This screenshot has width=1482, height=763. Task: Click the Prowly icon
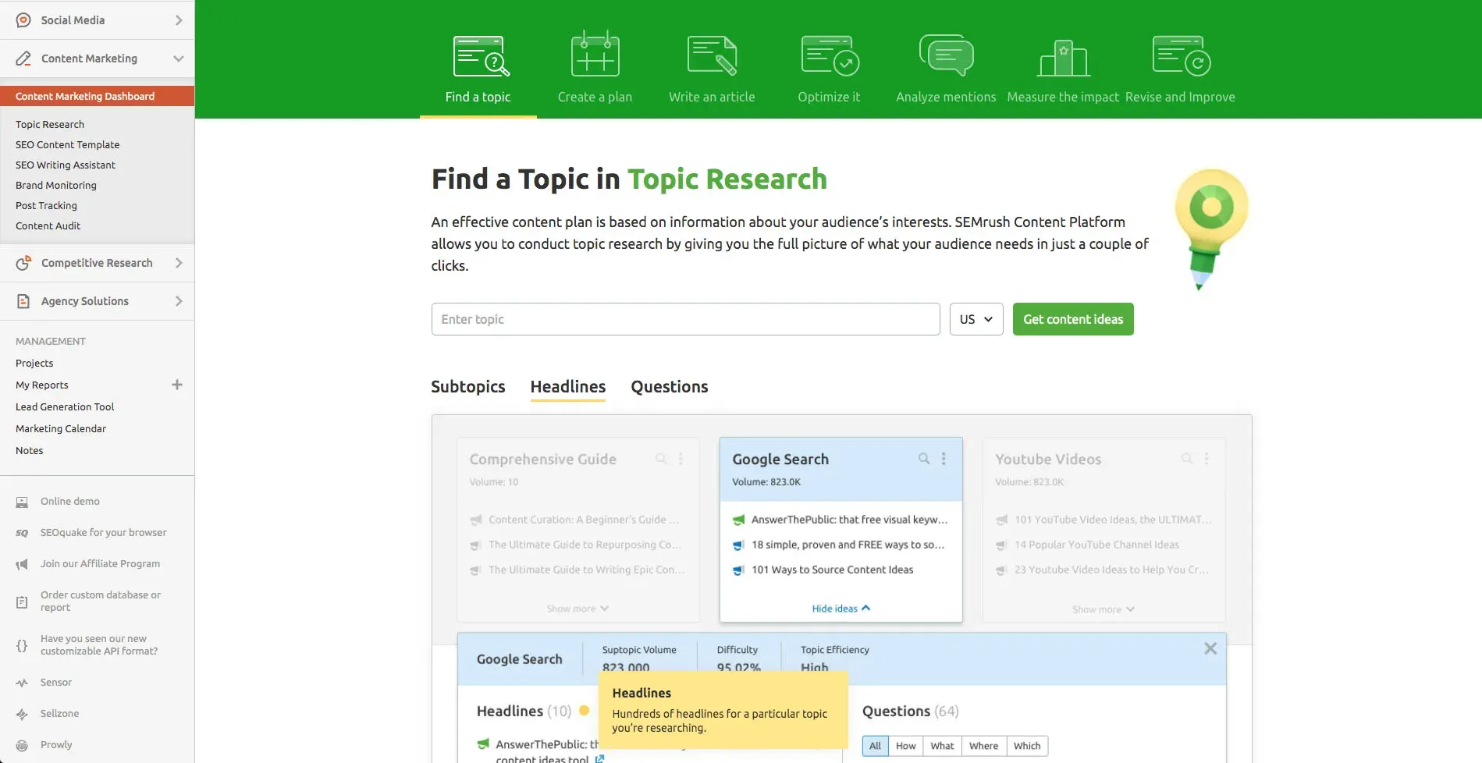pyautogui.click(x=22, y=745)
